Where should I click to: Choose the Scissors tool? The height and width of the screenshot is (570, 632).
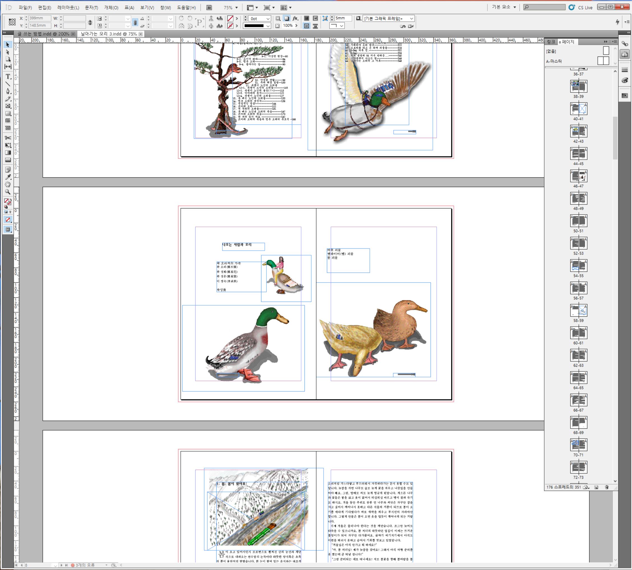pos(8,138)
